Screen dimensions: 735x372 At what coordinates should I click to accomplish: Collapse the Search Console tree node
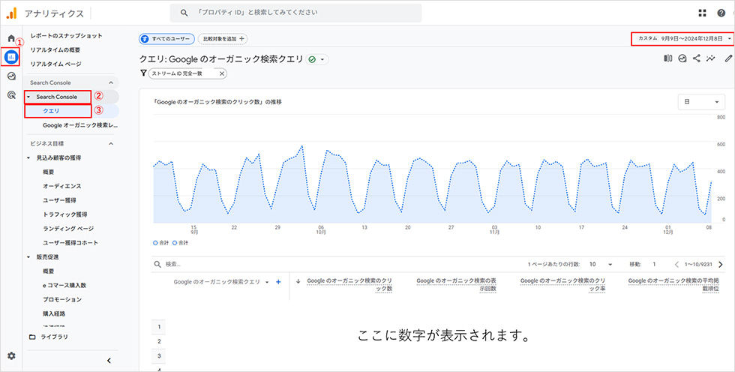pos(29,97)
